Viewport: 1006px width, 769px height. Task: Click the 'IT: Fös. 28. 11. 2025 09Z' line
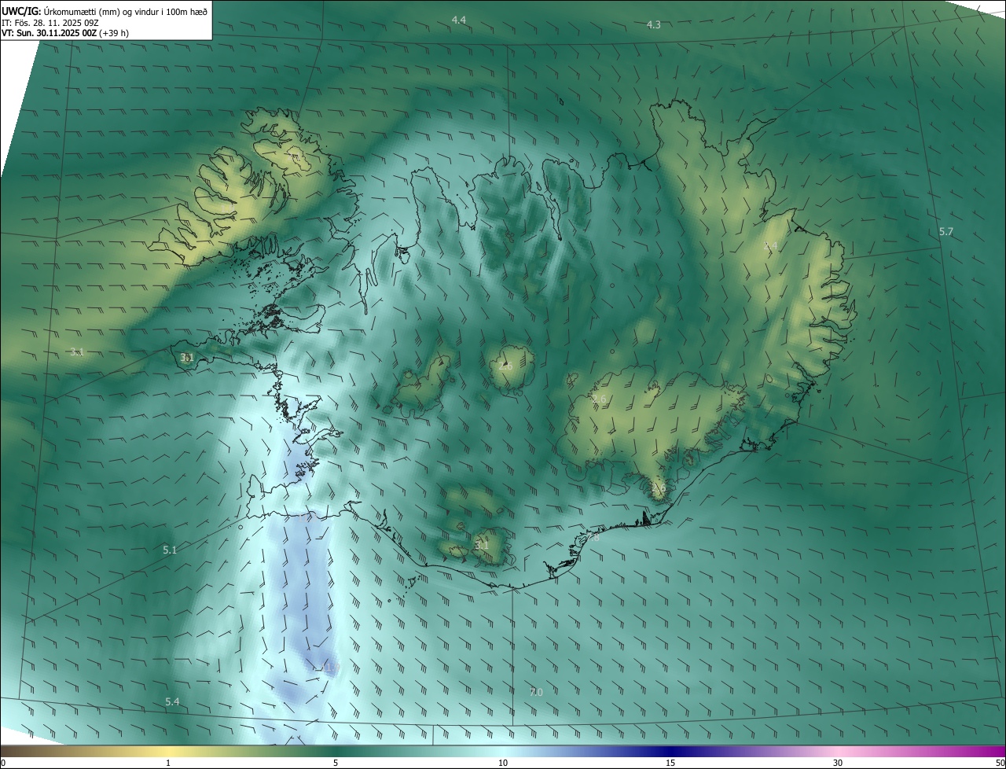pos(50,23)
